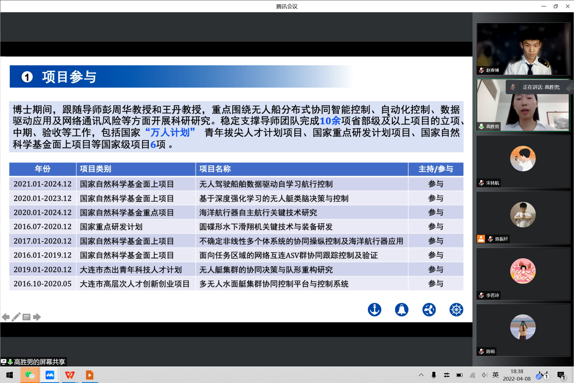The width and height of the screenshot is (574, 383).
Task: Open the notification center with badge 1
Action: coord(561,375)
